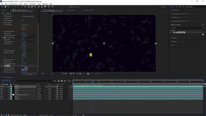
Task: Click the Map White To color swatch
Action: 23,70
